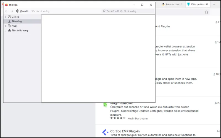
Task: Click the Nhãn tag icon
Action: (x=9, y=26)
